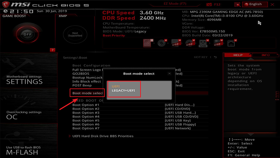Click the BIOS Ver E7B50IMS.150 text
The image size is (280, 158).
tap(203, 32)
